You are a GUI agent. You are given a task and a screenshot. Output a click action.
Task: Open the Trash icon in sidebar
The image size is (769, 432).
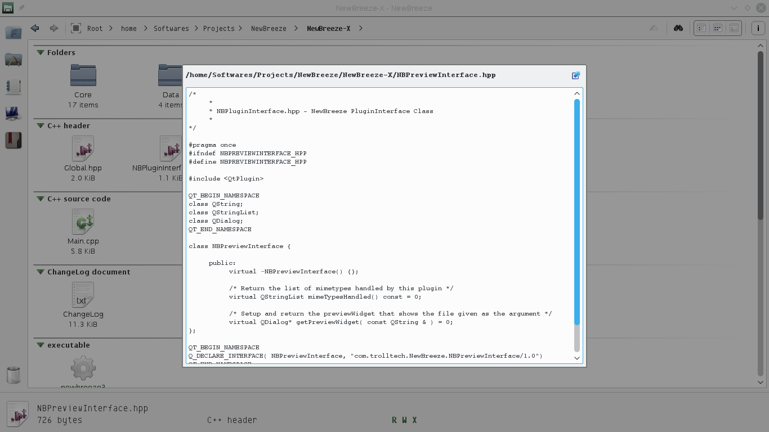(x=13, y=375)
